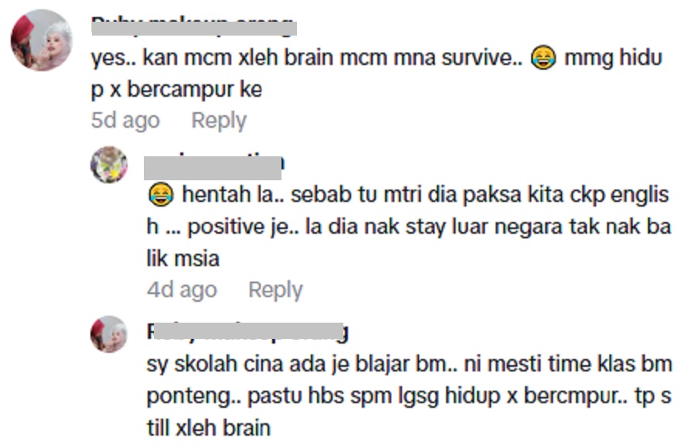Image resolution: width=696 pixels, height=448 pixels.
Task: Click the laughing emoji before 'hentah la'
Action: pyautogui.click(x=160, y=195)
